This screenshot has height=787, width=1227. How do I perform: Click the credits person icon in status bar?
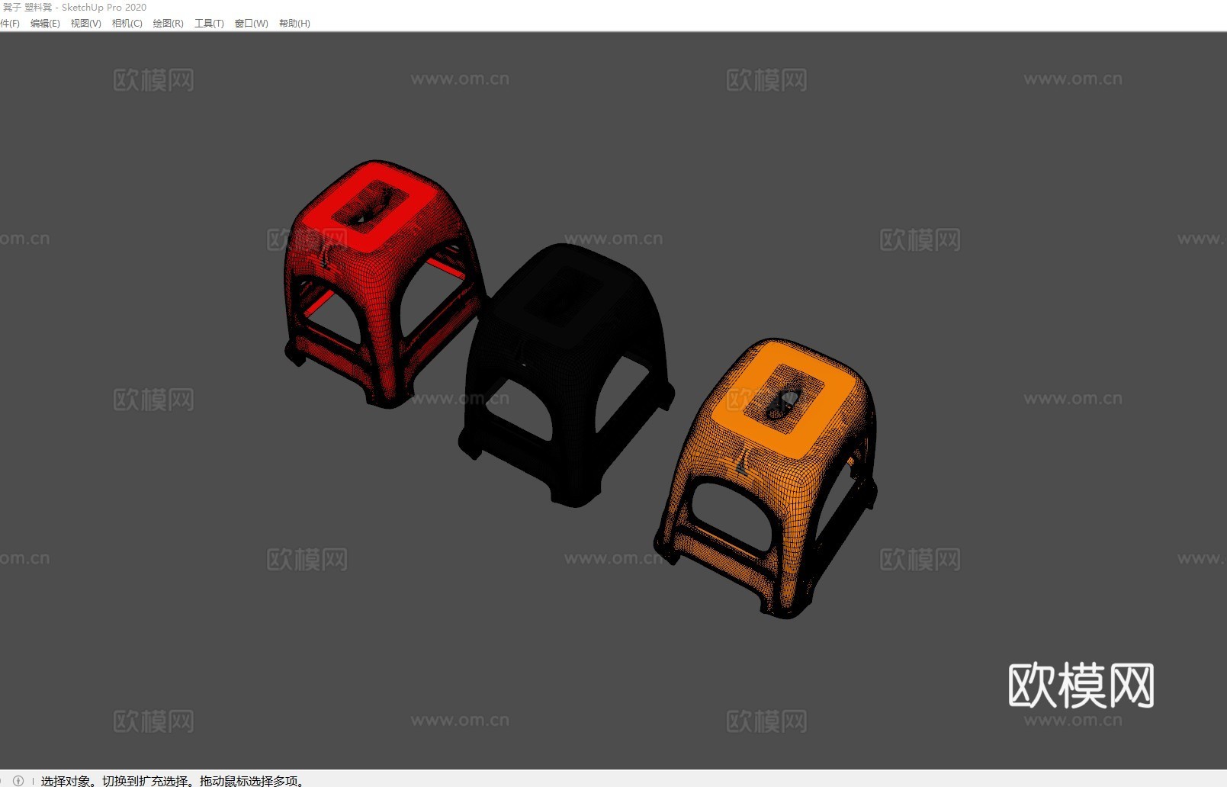[x=18, y=780]
